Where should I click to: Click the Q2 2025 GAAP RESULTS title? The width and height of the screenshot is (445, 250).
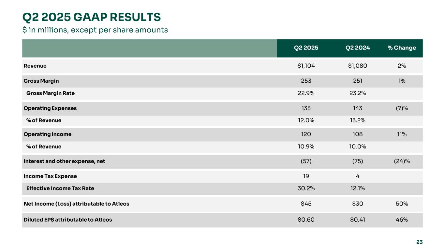tap(92, 17)
